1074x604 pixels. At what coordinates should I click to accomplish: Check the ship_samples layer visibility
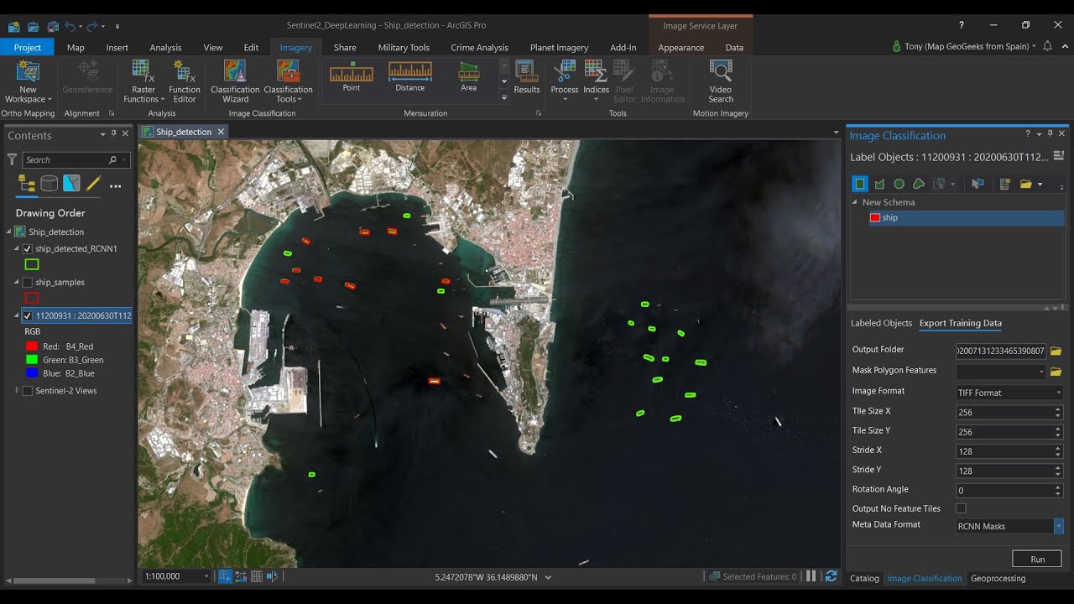pyautogui.click(x=28, y=283)
